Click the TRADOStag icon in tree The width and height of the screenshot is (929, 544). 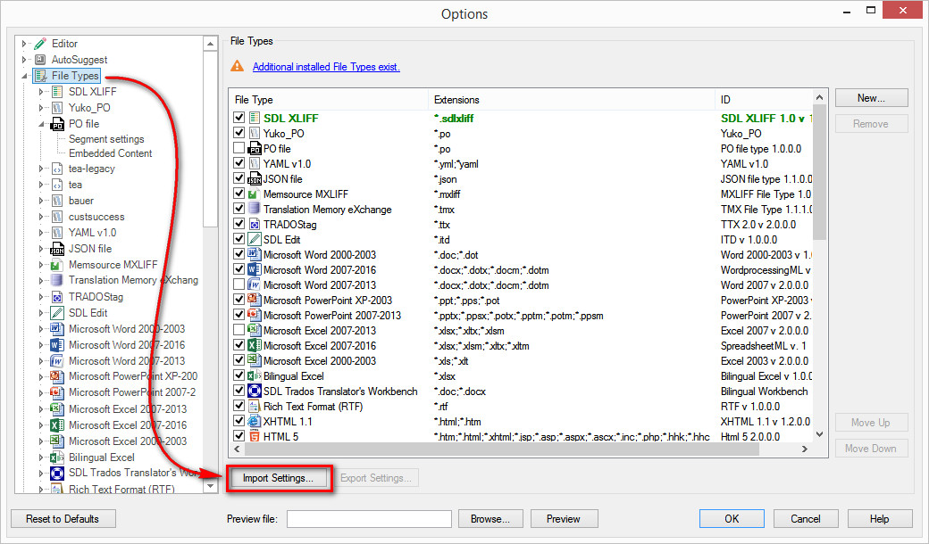click(x=57, y=297)
